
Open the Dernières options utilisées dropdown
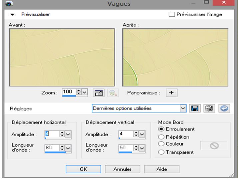point(183,109)
